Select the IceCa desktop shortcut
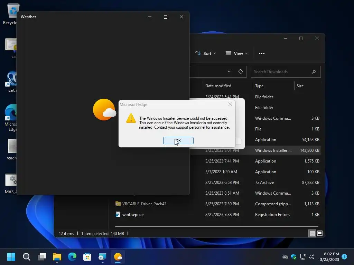The width and height of the screenshot is (354, 265). (11, 81)
